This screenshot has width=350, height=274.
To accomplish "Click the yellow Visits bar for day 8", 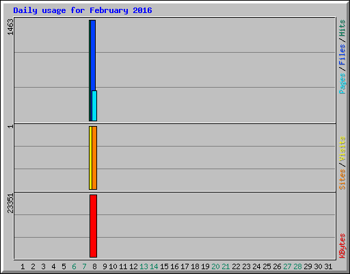I will click(x=90, y=158).
